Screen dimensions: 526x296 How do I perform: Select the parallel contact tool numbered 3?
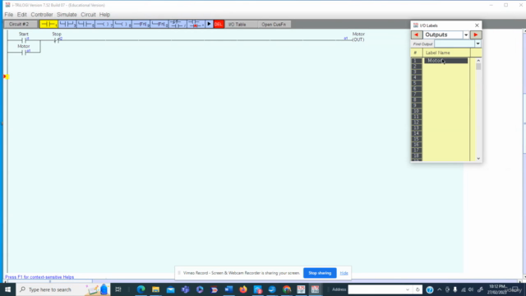click(67, 24)
